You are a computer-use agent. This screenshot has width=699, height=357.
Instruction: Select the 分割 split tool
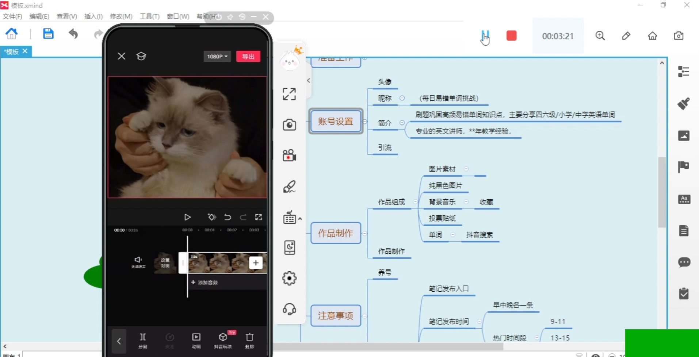[x=143, y=341]
